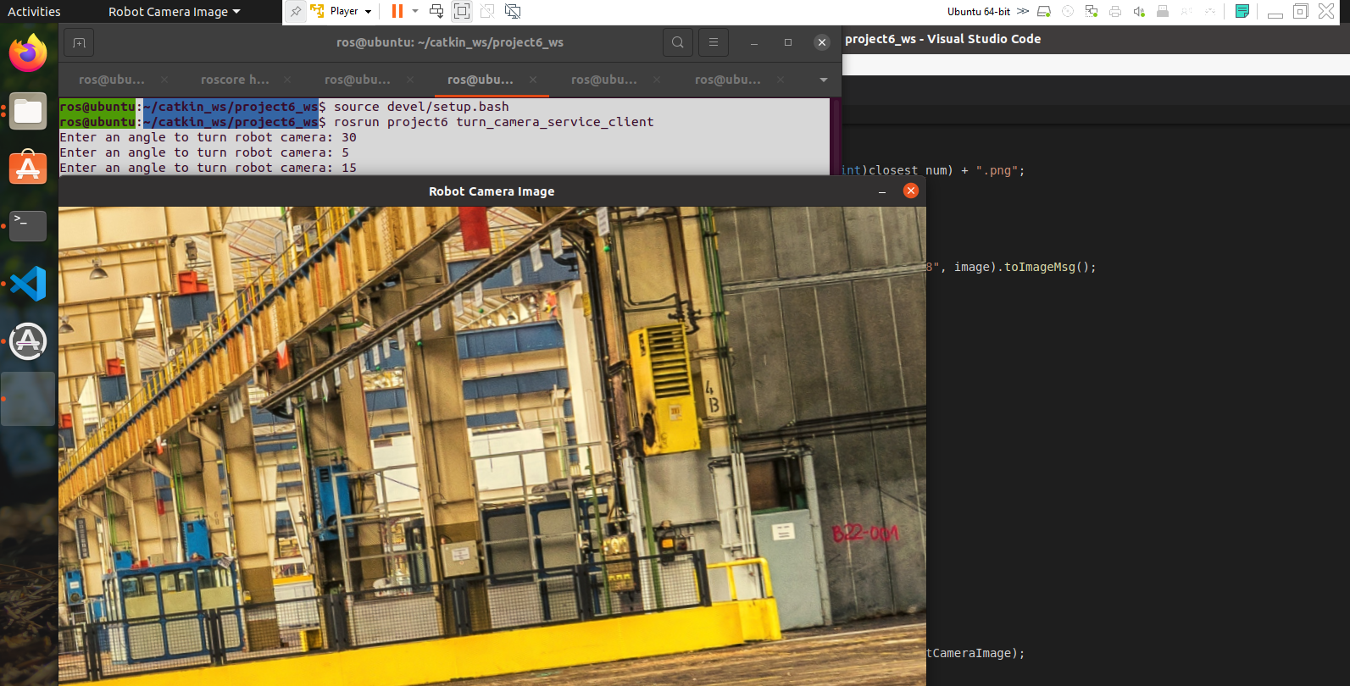
Task: Close the Robot Camera Image window
Action: [x=911, y=191]
